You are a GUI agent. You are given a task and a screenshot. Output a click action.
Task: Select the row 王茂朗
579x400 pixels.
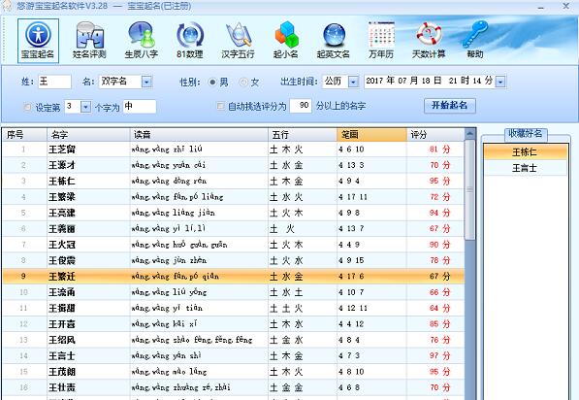(x=234, y=372)
